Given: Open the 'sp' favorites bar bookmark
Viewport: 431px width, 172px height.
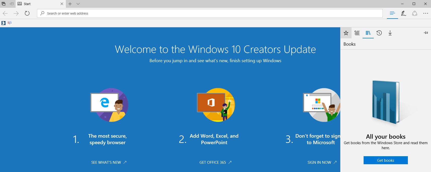Looking at the screenshot, I should click(x=10, y=23).
